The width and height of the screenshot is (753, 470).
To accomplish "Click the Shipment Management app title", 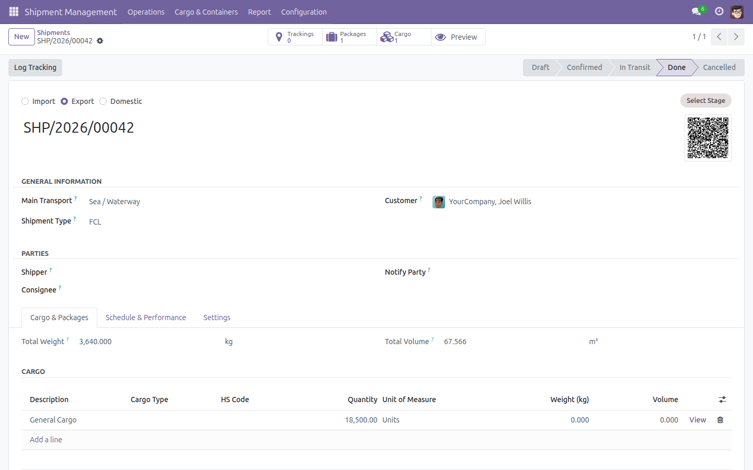I will point(71,12).
